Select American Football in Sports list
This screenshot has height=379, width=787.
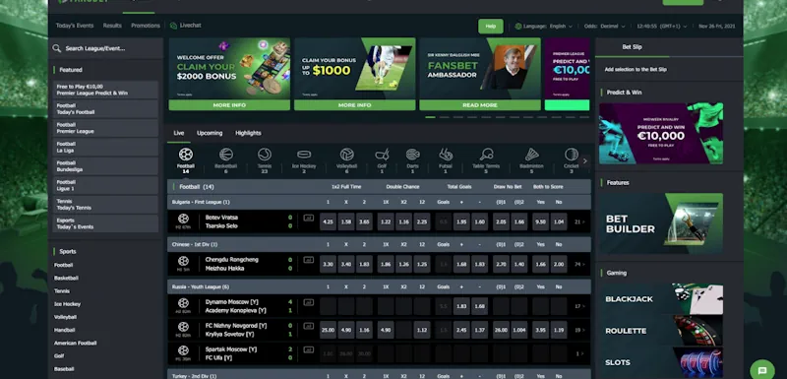coord(76,343)
